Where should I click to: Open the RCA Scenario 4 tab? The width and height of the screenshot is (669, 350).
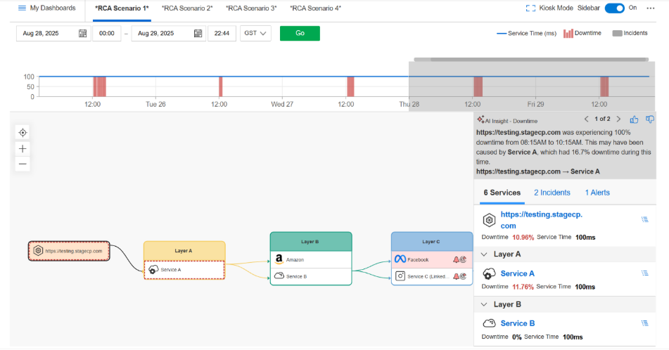[x=315, y=8]
